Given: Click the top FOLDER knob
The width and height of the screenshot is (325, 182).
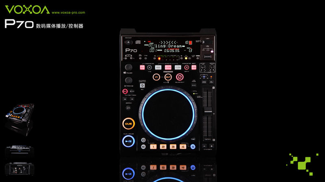Looking at the screenshot, I should [128, 67].
